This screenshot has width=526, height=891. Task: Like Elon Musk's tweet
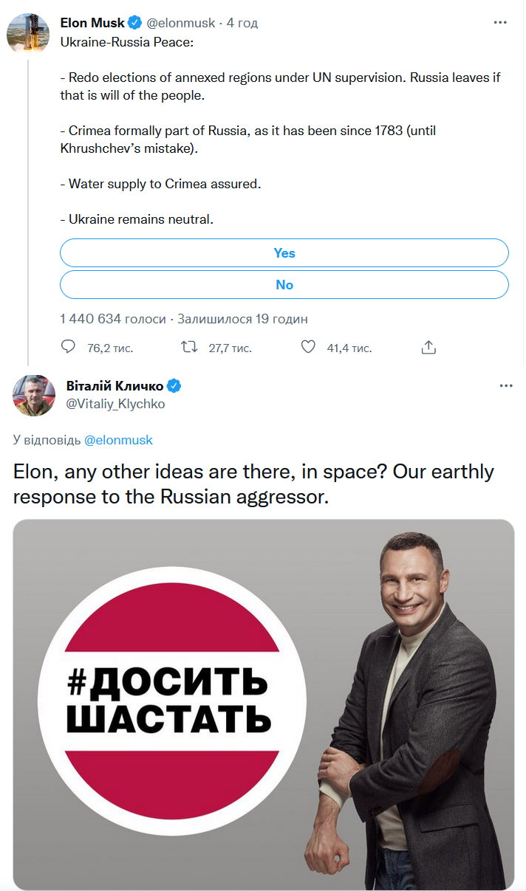(308, 347)
